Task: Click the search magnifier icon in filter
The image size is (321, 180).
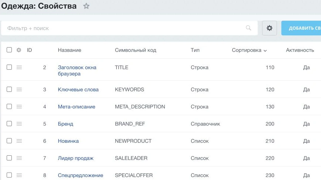Action: click(248, 28)
